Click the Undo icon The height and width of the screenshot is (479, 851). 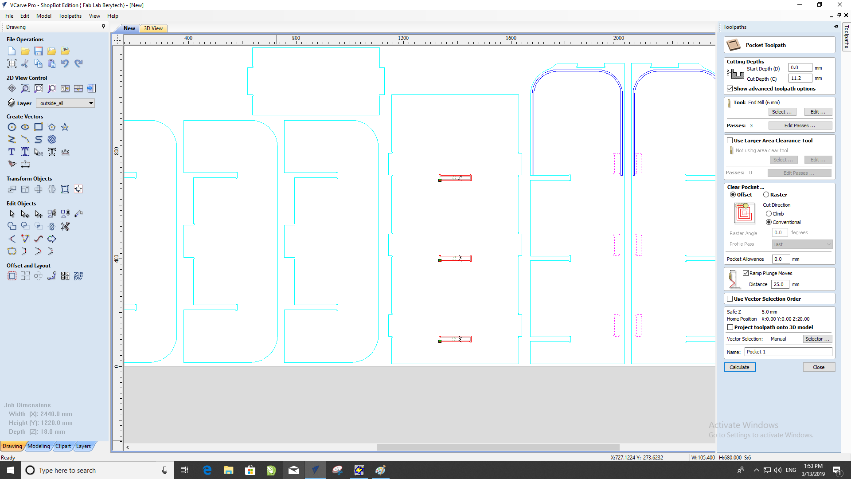65,63
